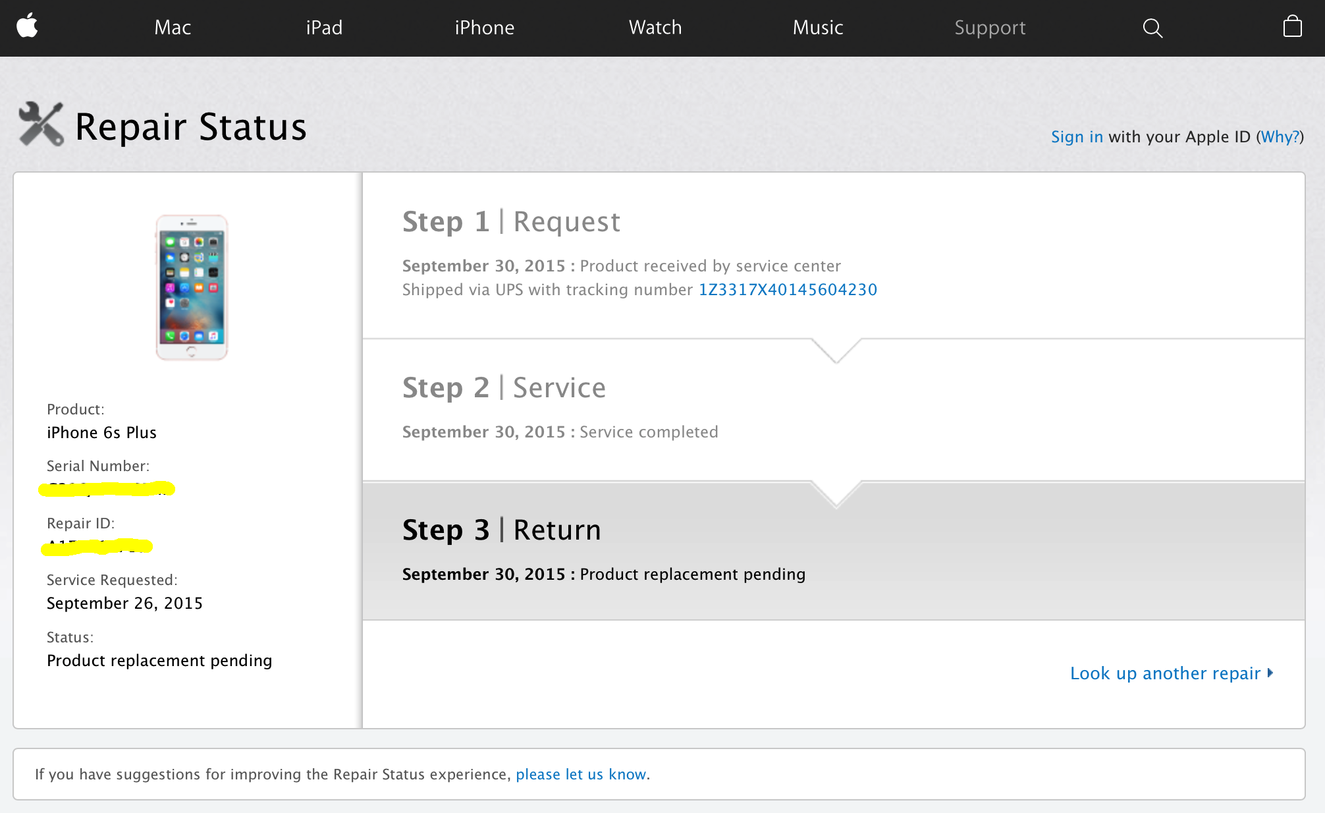
Task: Click the Repair Status heading
Action: pos(191,126)
